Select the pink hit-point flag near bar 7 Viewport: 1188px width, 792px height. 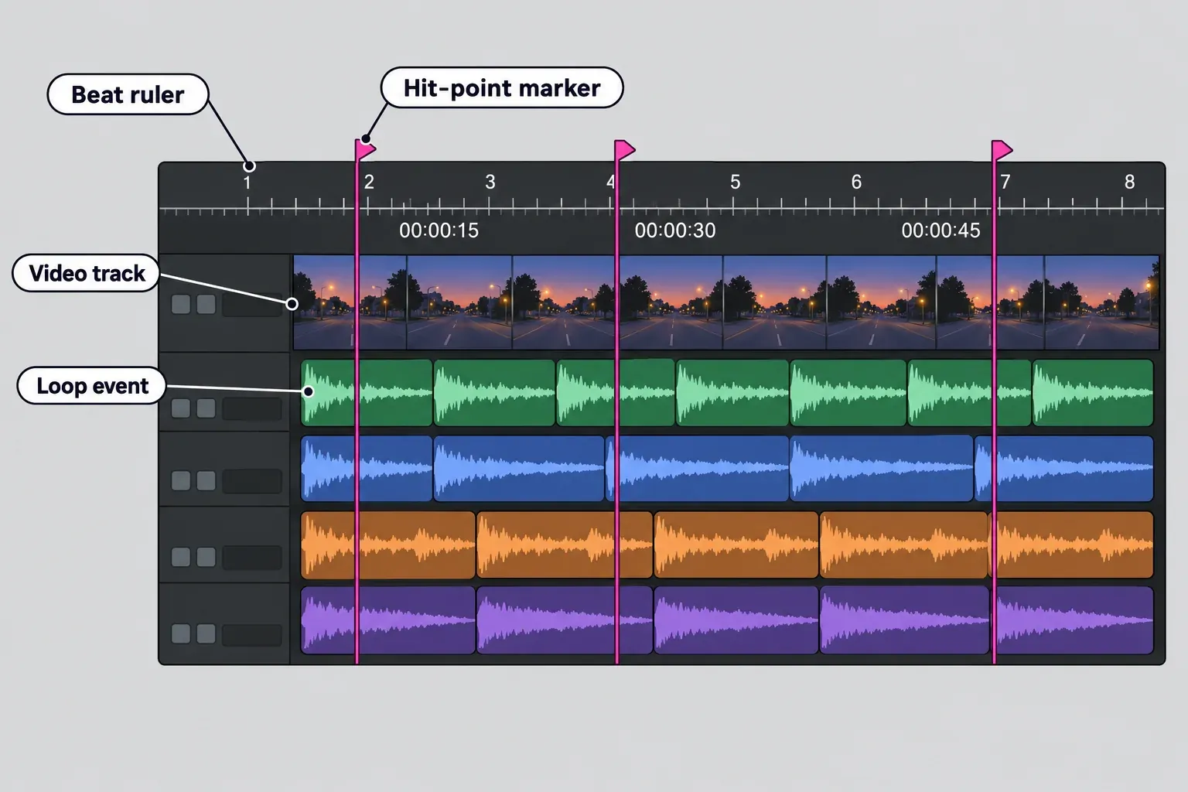coord(1002,150)
